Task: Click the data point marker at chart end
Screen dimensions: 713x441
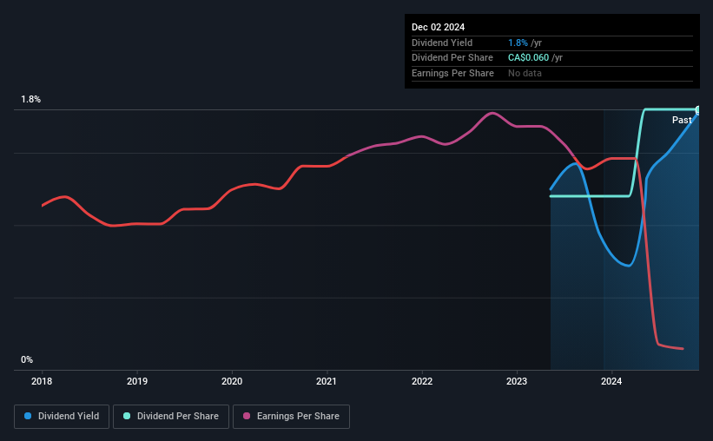Action: 698,110
